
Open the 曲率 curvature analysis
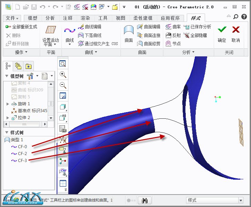click(173, 27)
